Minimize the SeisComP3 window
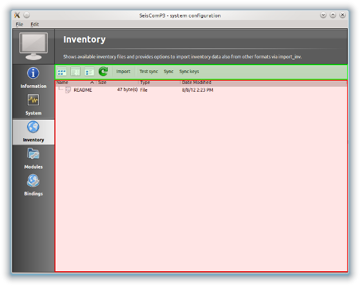 (x=323, y=15)
